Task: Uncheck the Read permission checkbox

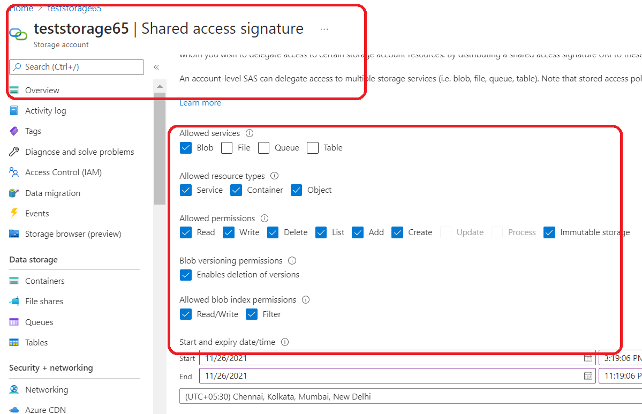Action: point(186,232)
